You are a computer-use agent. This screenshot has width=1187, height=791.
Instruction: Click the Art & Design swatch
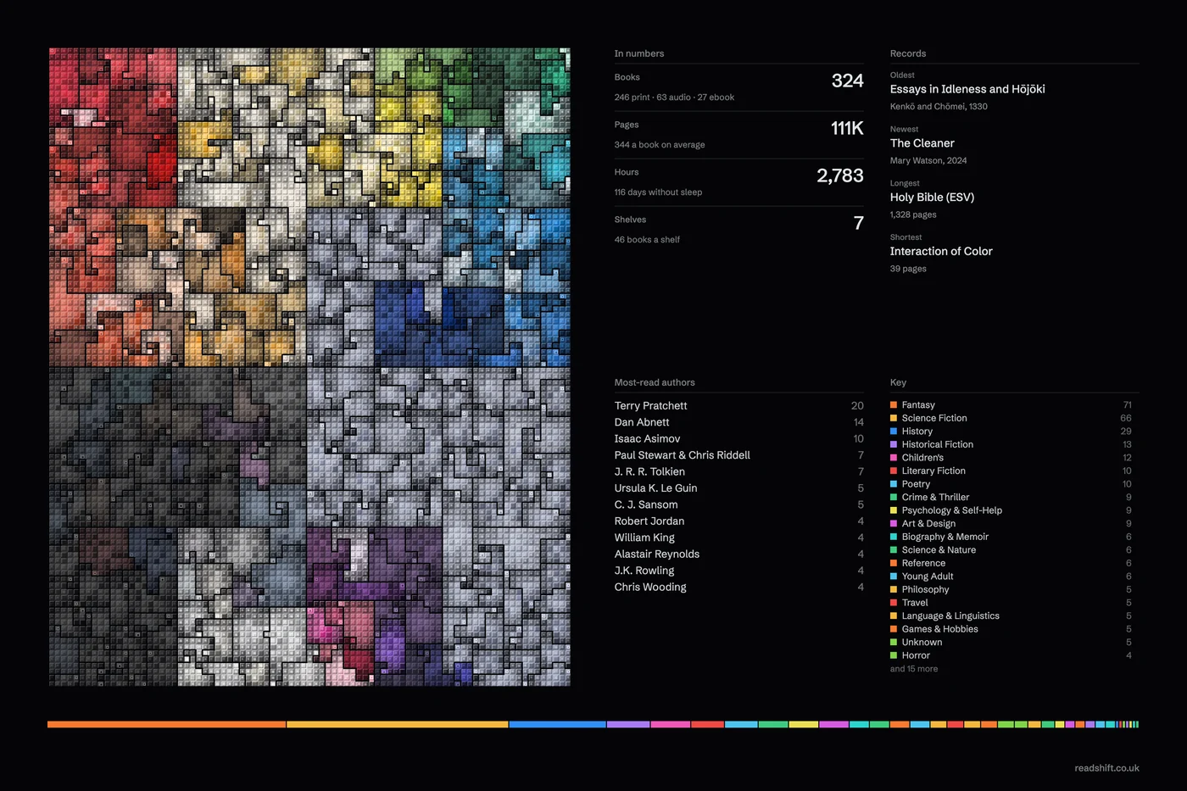tap(894, 523)
